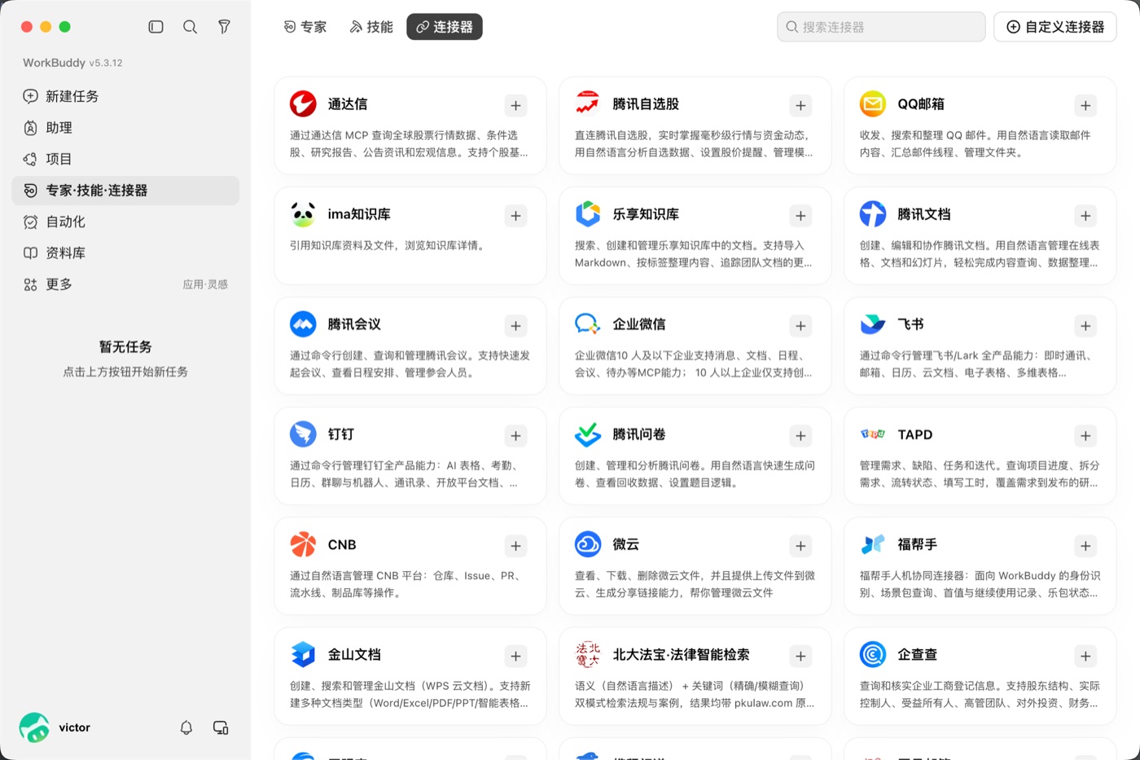Click the 微云 card title

pyautogui.click(x=626, y=544)
